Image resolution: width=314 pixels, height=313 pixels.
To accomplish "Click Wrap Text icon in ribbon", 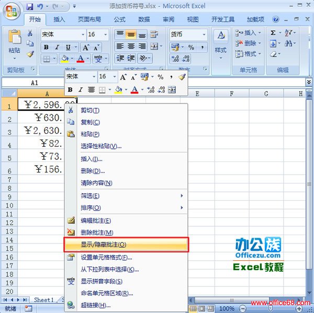I will [154, 34].
